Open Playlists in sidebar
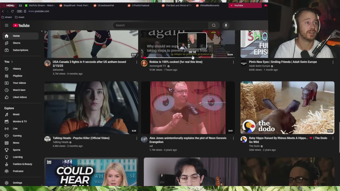Image resolution: width=340 pixels, height=191 pixels. (20, 76)
